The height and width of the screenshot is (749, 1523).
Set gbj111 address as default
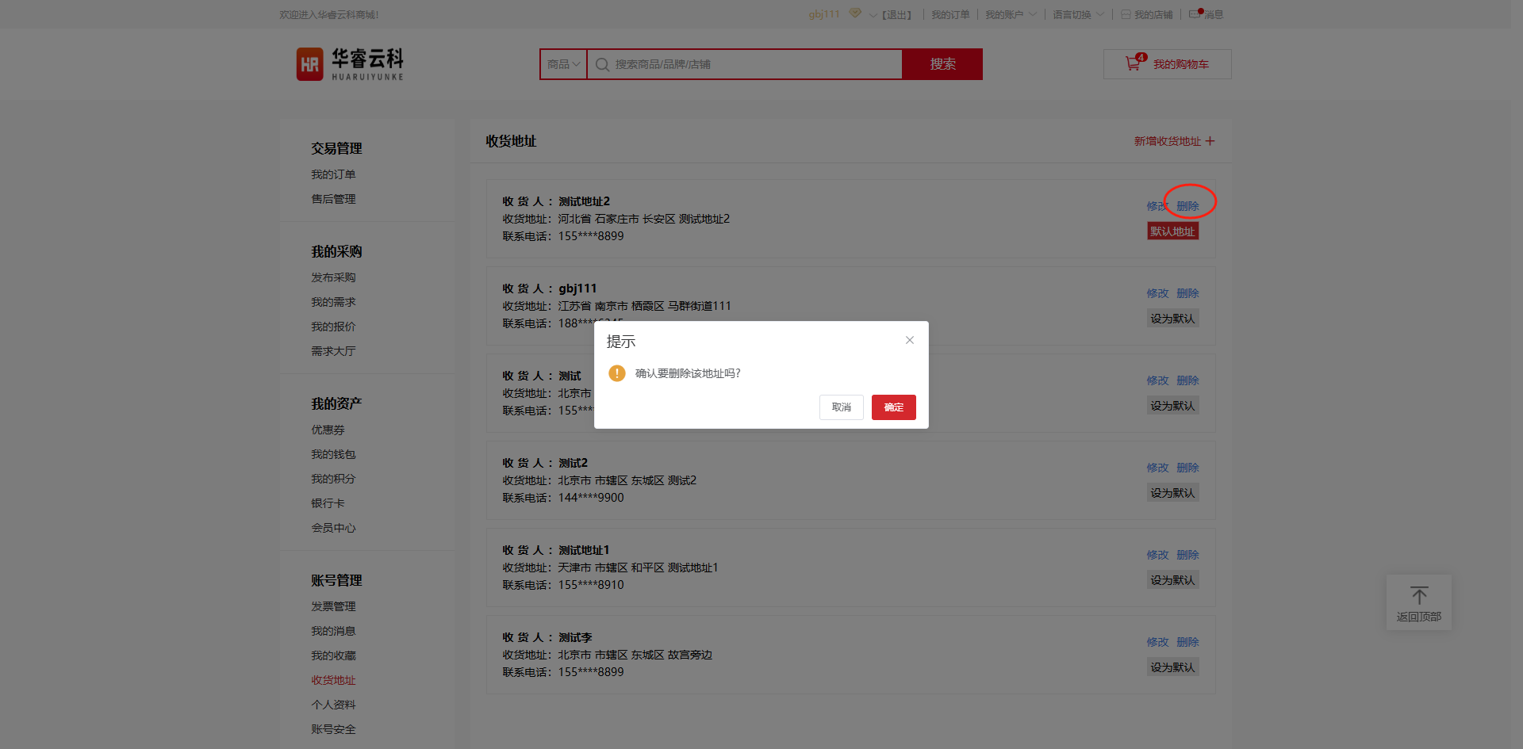[x=1172, y=319]
